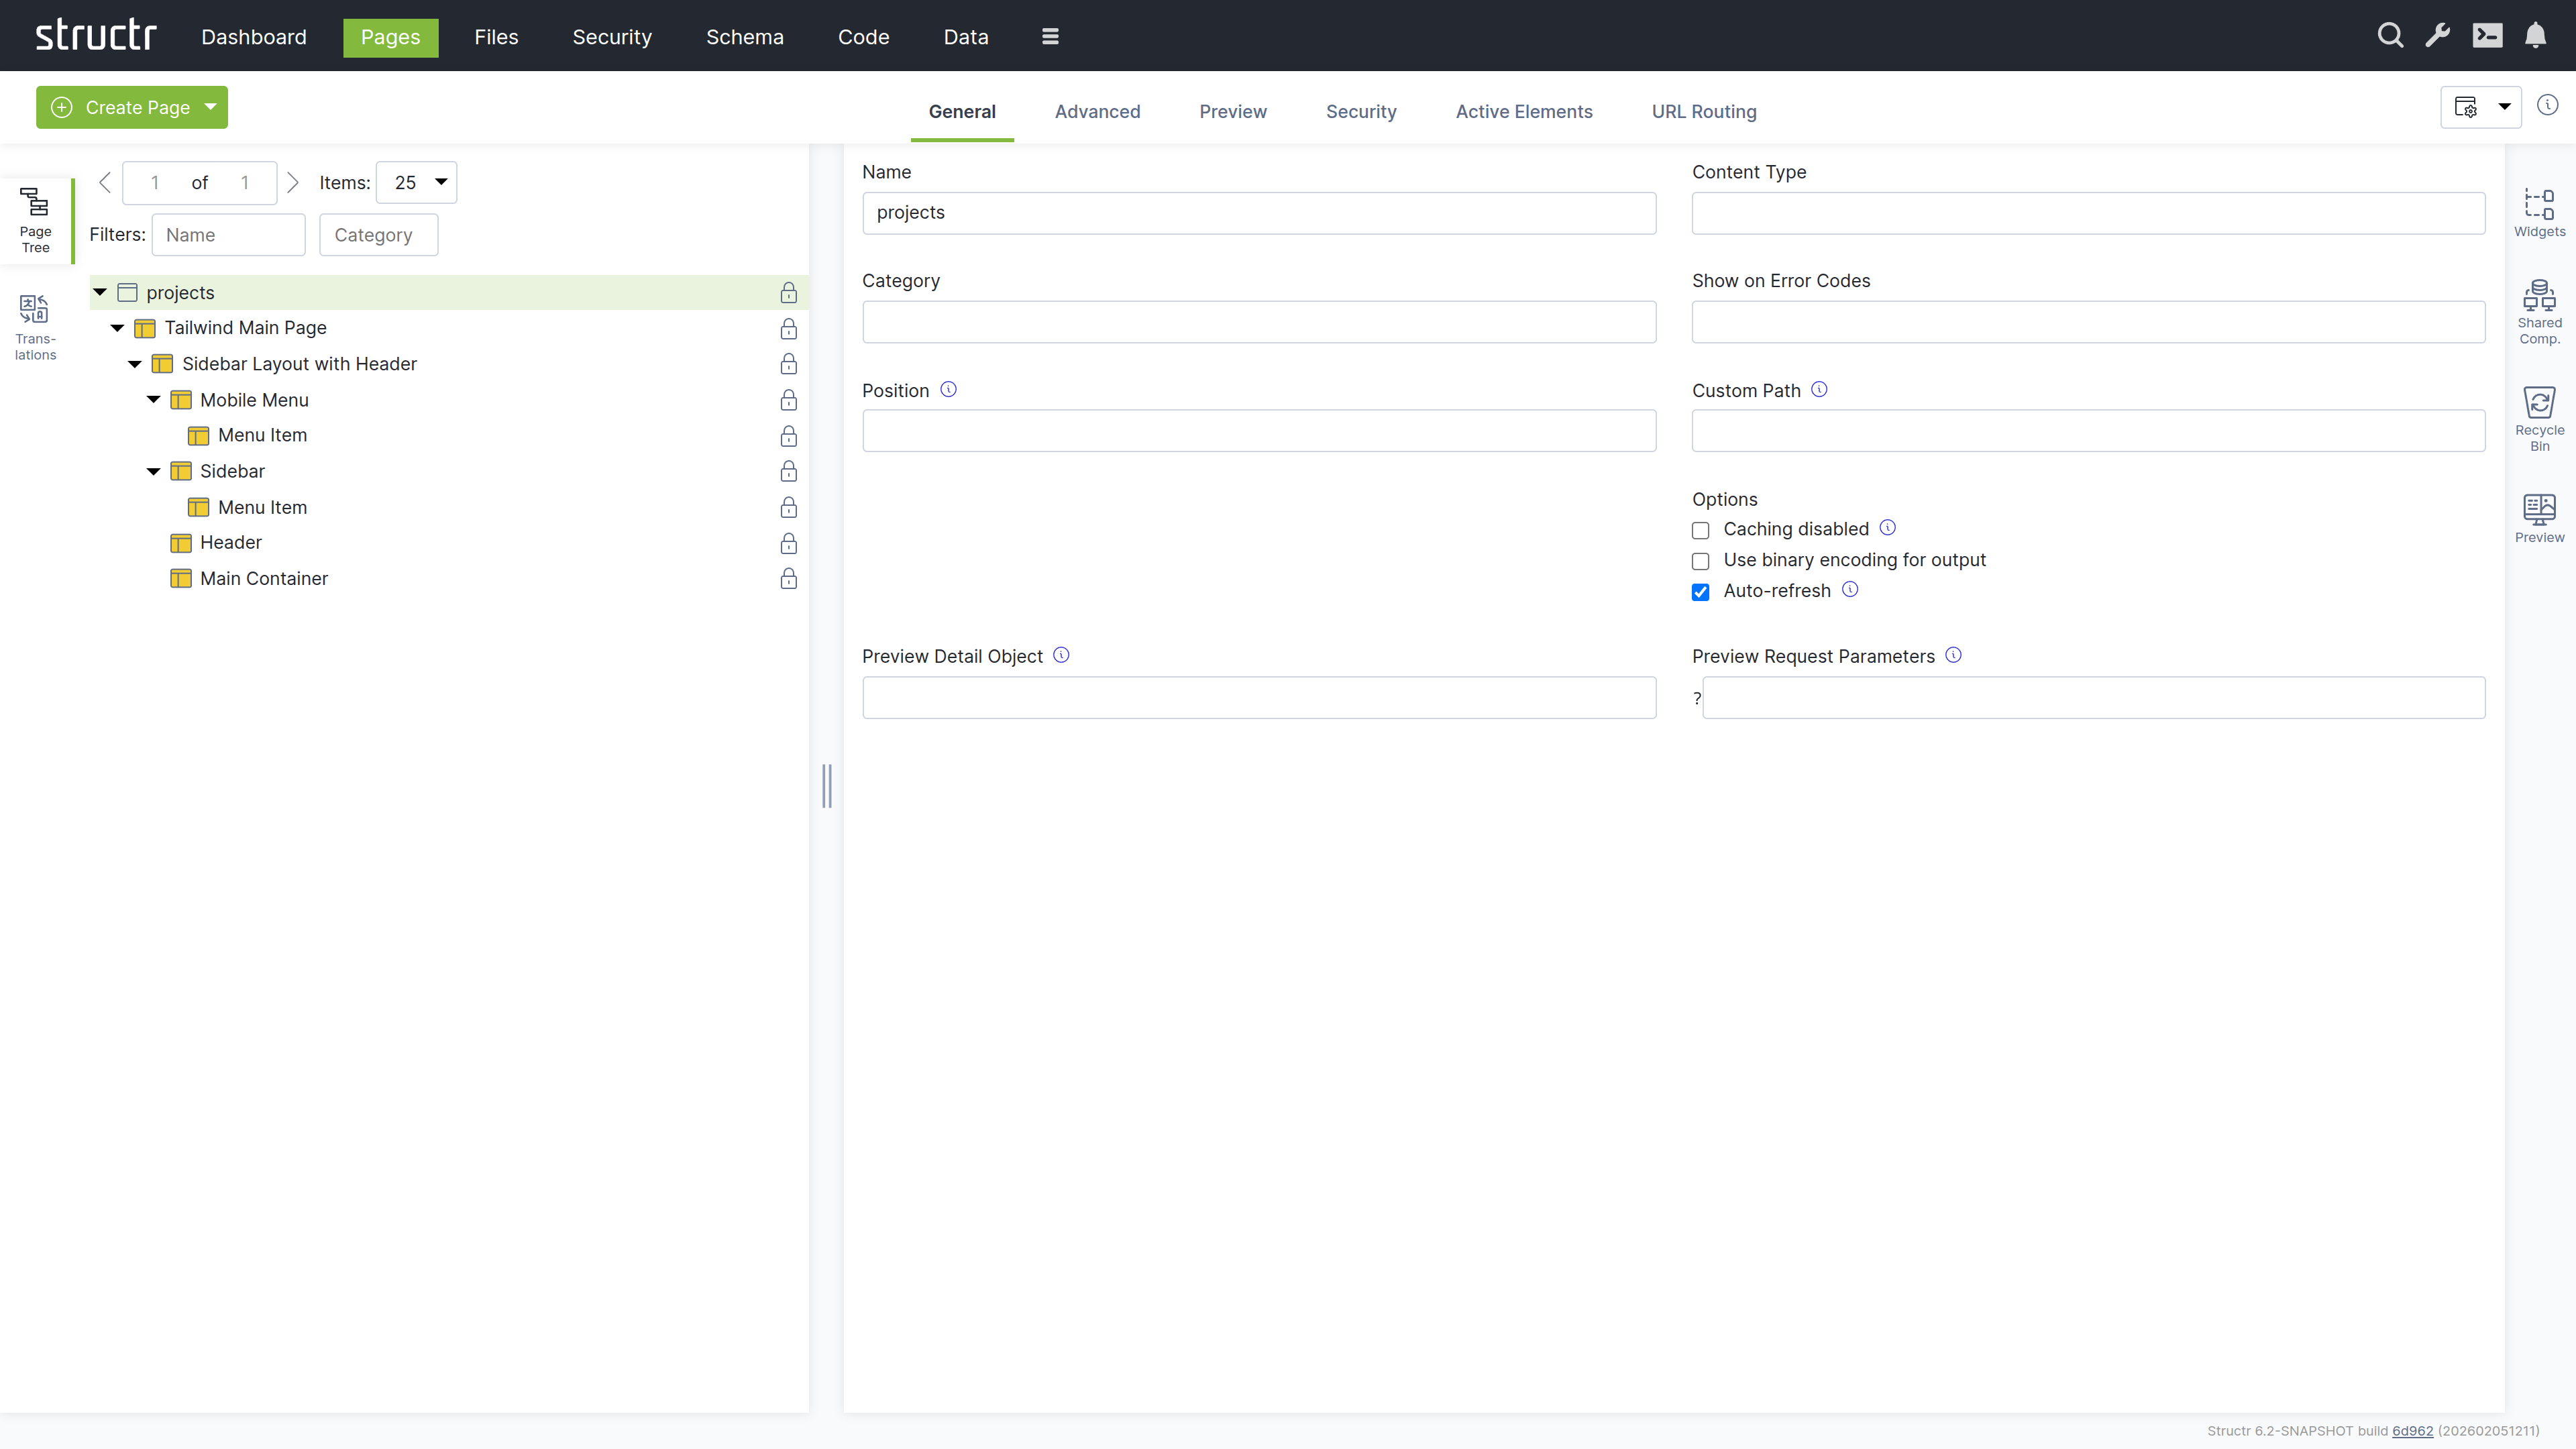Click the wrench admin tools icon
Image resolution: width=2576 pixels, height=1449 pixels.
(x=2437, y=36)
